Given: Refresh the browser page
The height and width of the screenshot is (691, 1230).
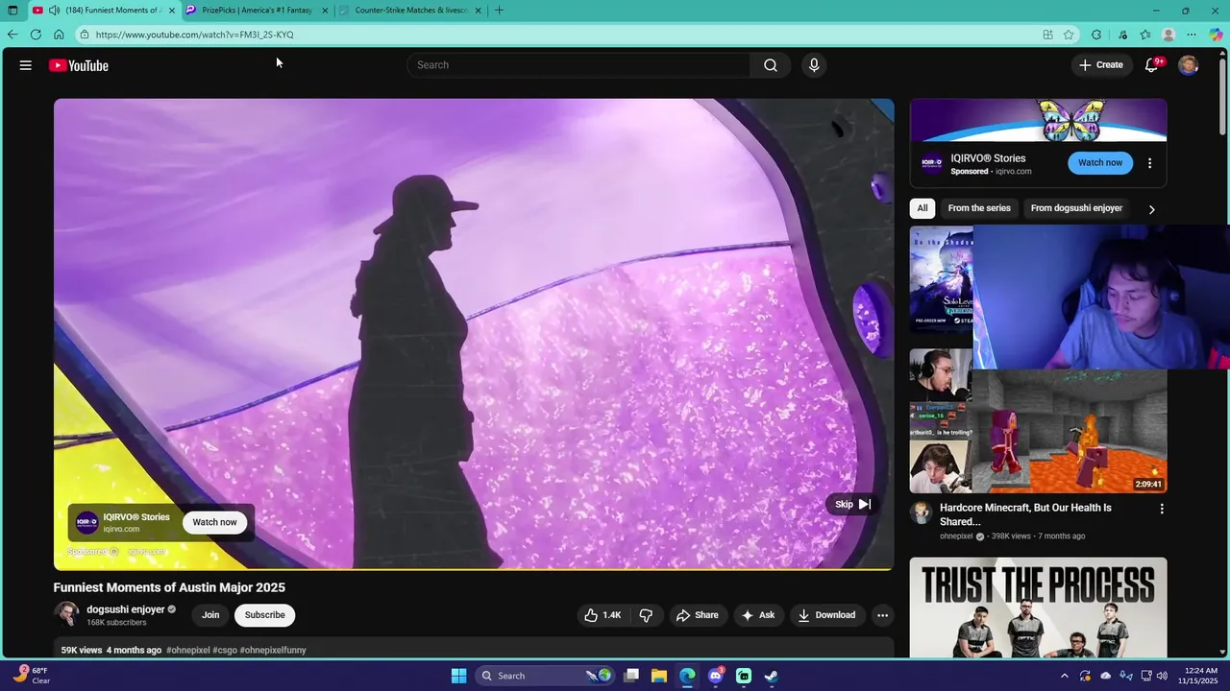Looking at the screenshot, I should pyautogui.click(x=36, y=35).
